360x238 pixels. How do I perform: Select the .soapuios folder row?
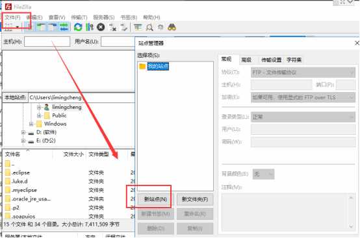coord(69,216)
